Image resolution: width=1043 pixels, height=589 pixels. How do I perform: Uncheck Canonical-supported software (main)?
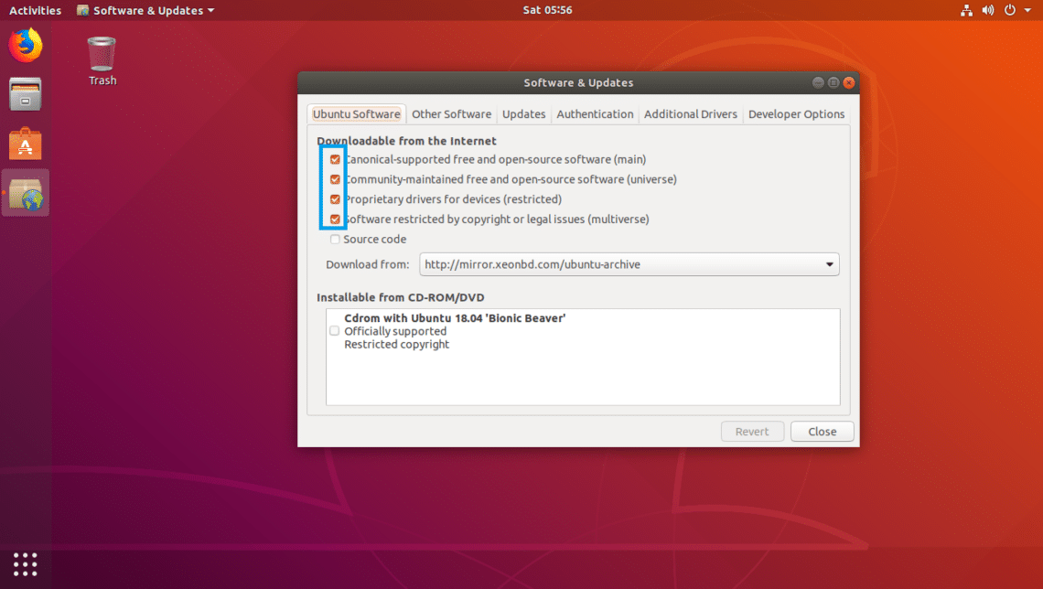point(335,159)
